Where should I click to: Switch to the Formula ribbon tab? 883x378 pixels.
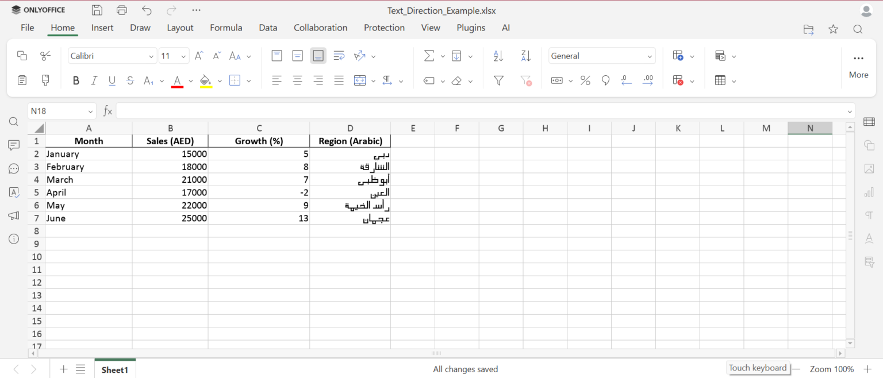(226, 28)
